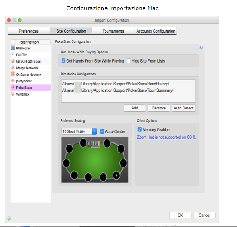Uncheck the Memory Grabber option
The width and height of the screenshot is (237, 227).
point(140,129)
